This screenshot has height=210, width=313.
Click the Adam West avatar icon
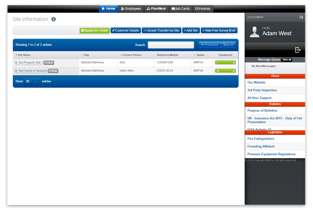255,32
